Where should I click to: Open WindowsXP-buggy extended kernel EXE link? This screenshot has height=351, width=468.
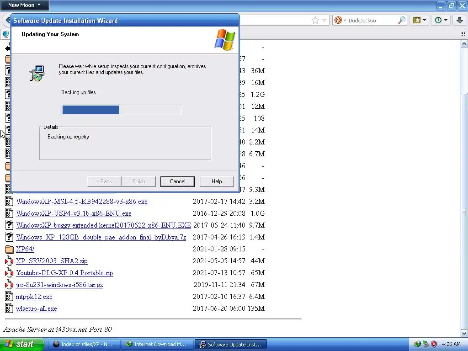[x=104, y=225]
